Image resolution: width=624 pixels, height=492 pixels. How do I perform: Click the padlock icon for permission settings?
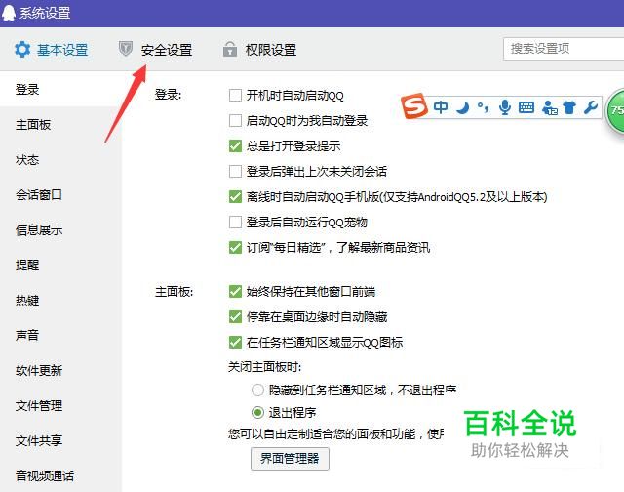click(x=230, y=49)
